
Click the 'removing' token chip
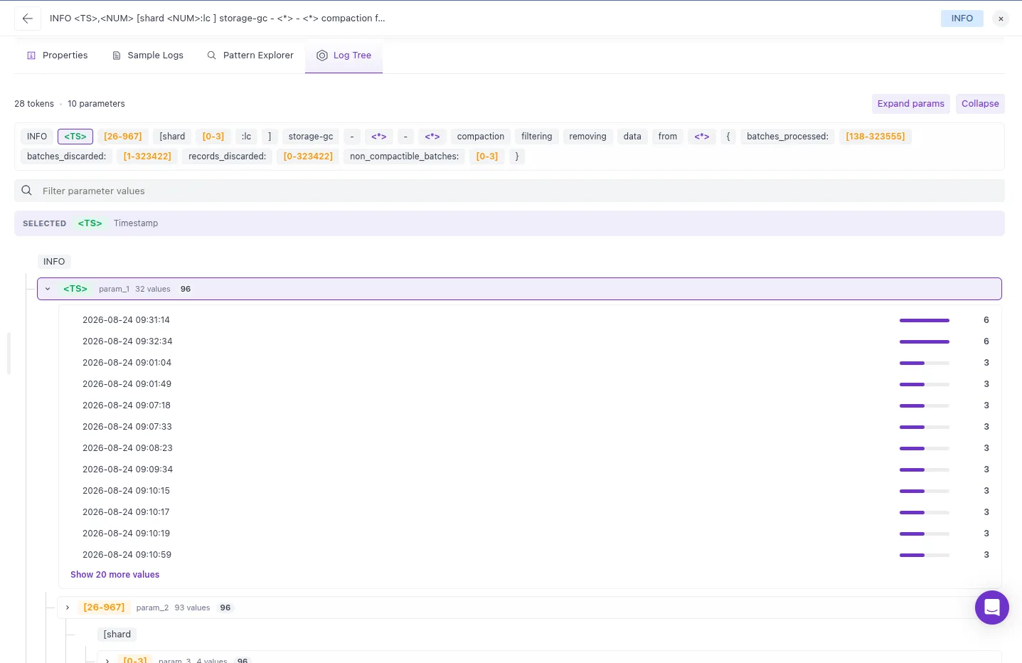(587, 137)
